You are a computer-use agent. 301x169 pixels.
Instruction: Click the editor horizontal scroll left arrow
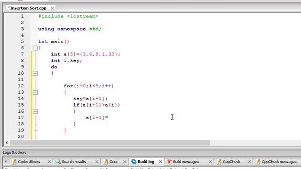pyautogui.click(x=7, y=143)
